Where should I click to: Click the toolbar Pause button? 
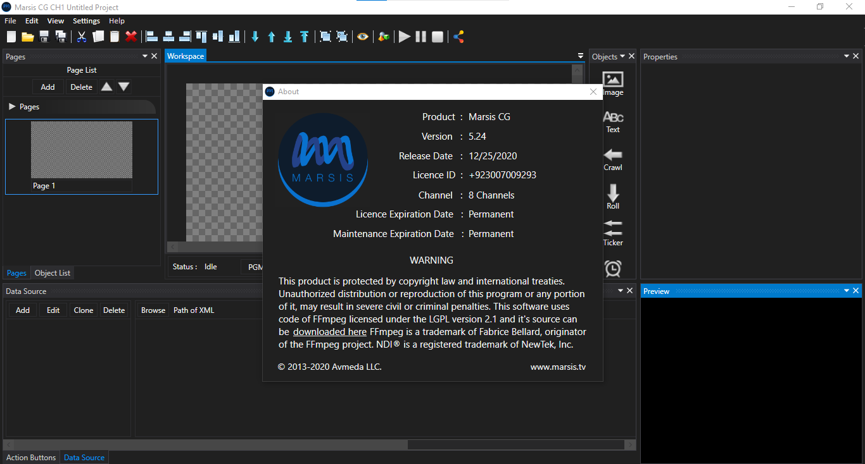pyautogui.click(x=421, y=37)
